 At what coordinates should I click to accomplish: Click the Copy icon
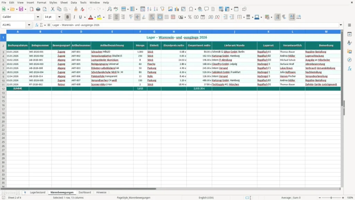coord(59,9)
